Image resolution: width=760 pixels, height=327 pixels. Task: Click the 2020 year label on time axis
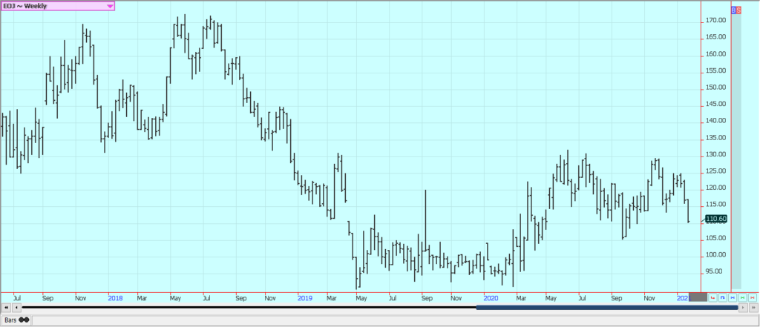click(491, 298)
